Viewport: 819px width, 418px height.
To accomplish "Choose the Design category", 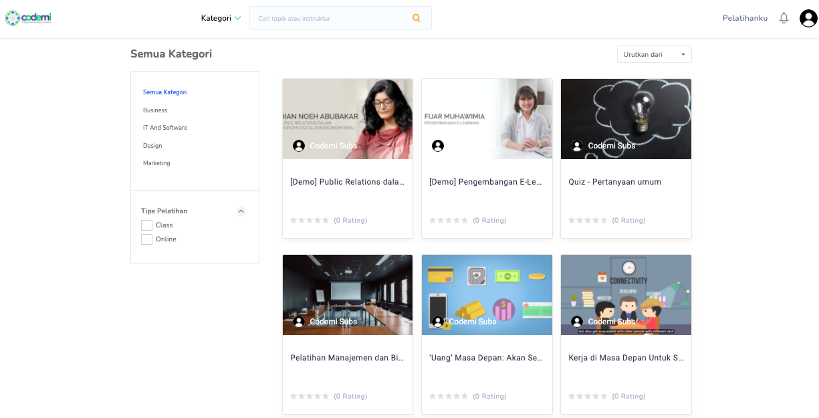I will coord(152,146).
